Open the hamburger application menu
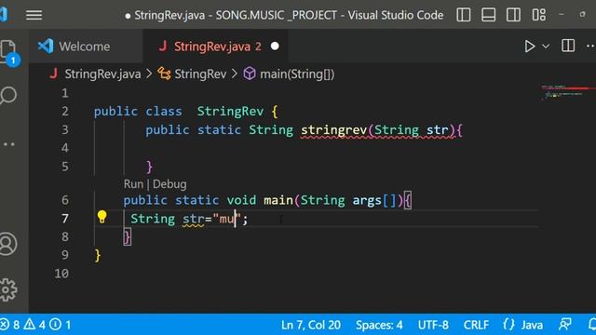This screenshot has height=335, width=596. click(x=34, y=15)
